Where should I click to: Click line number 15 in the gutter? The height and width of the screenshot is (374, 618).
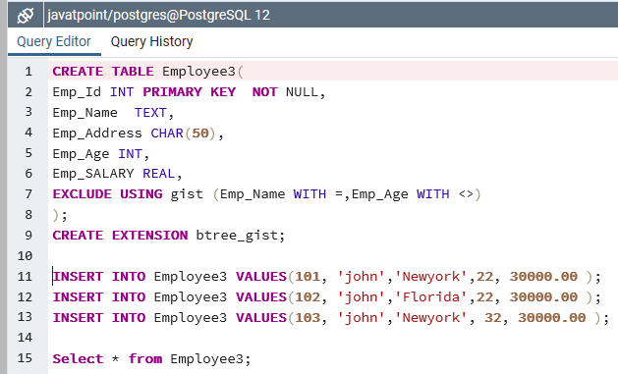(25, 358)
